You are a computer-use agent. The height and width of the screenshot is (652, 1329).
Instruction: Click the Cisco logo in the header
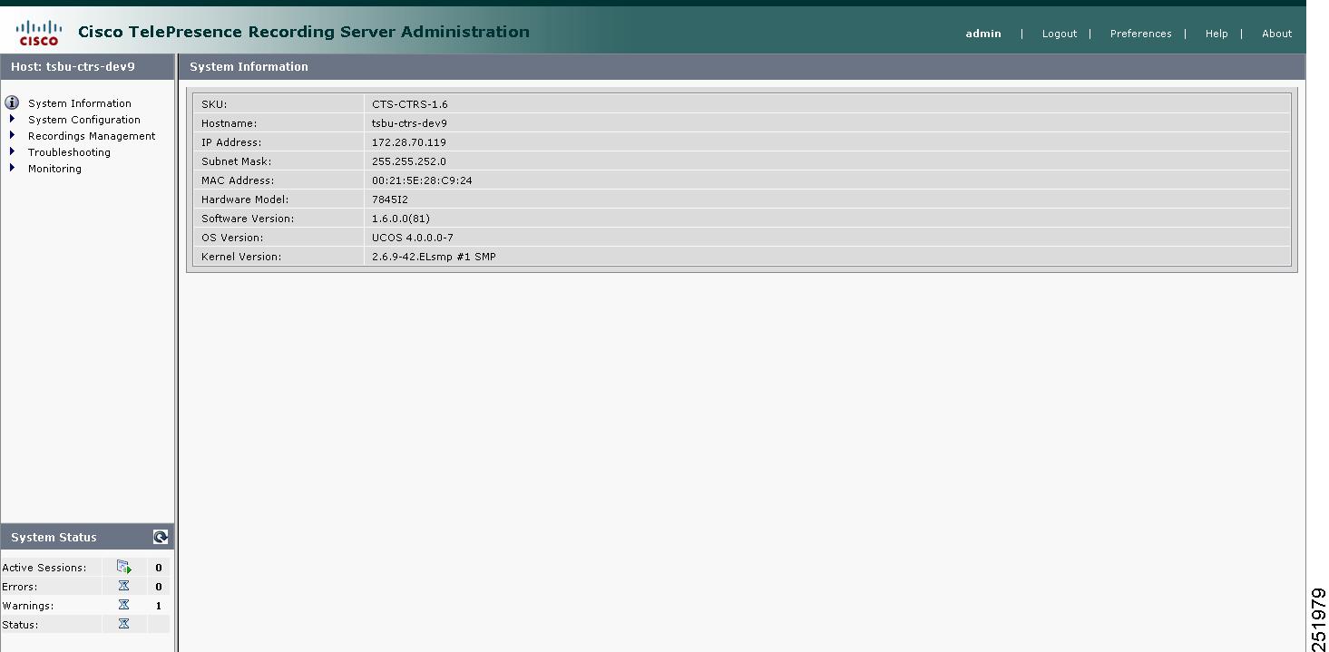pyautogui.click(x=39, y=33)
